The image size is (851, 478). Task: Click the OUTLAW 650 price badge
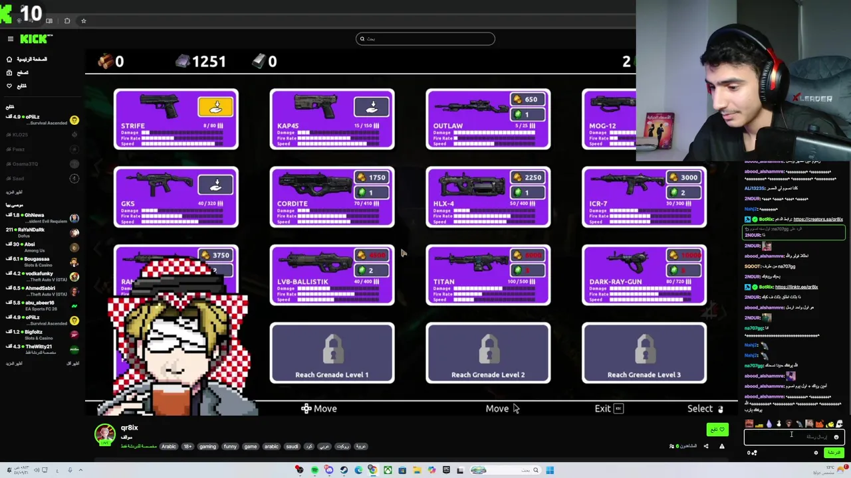point(527,100)
